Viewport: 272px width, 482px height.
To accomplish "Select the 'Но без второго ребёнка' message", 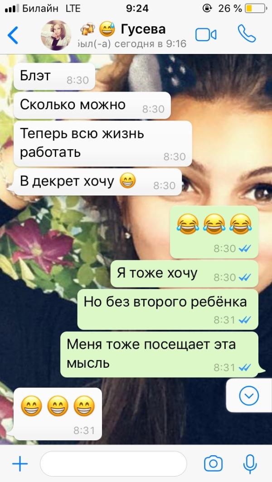I will click(168, 309).
